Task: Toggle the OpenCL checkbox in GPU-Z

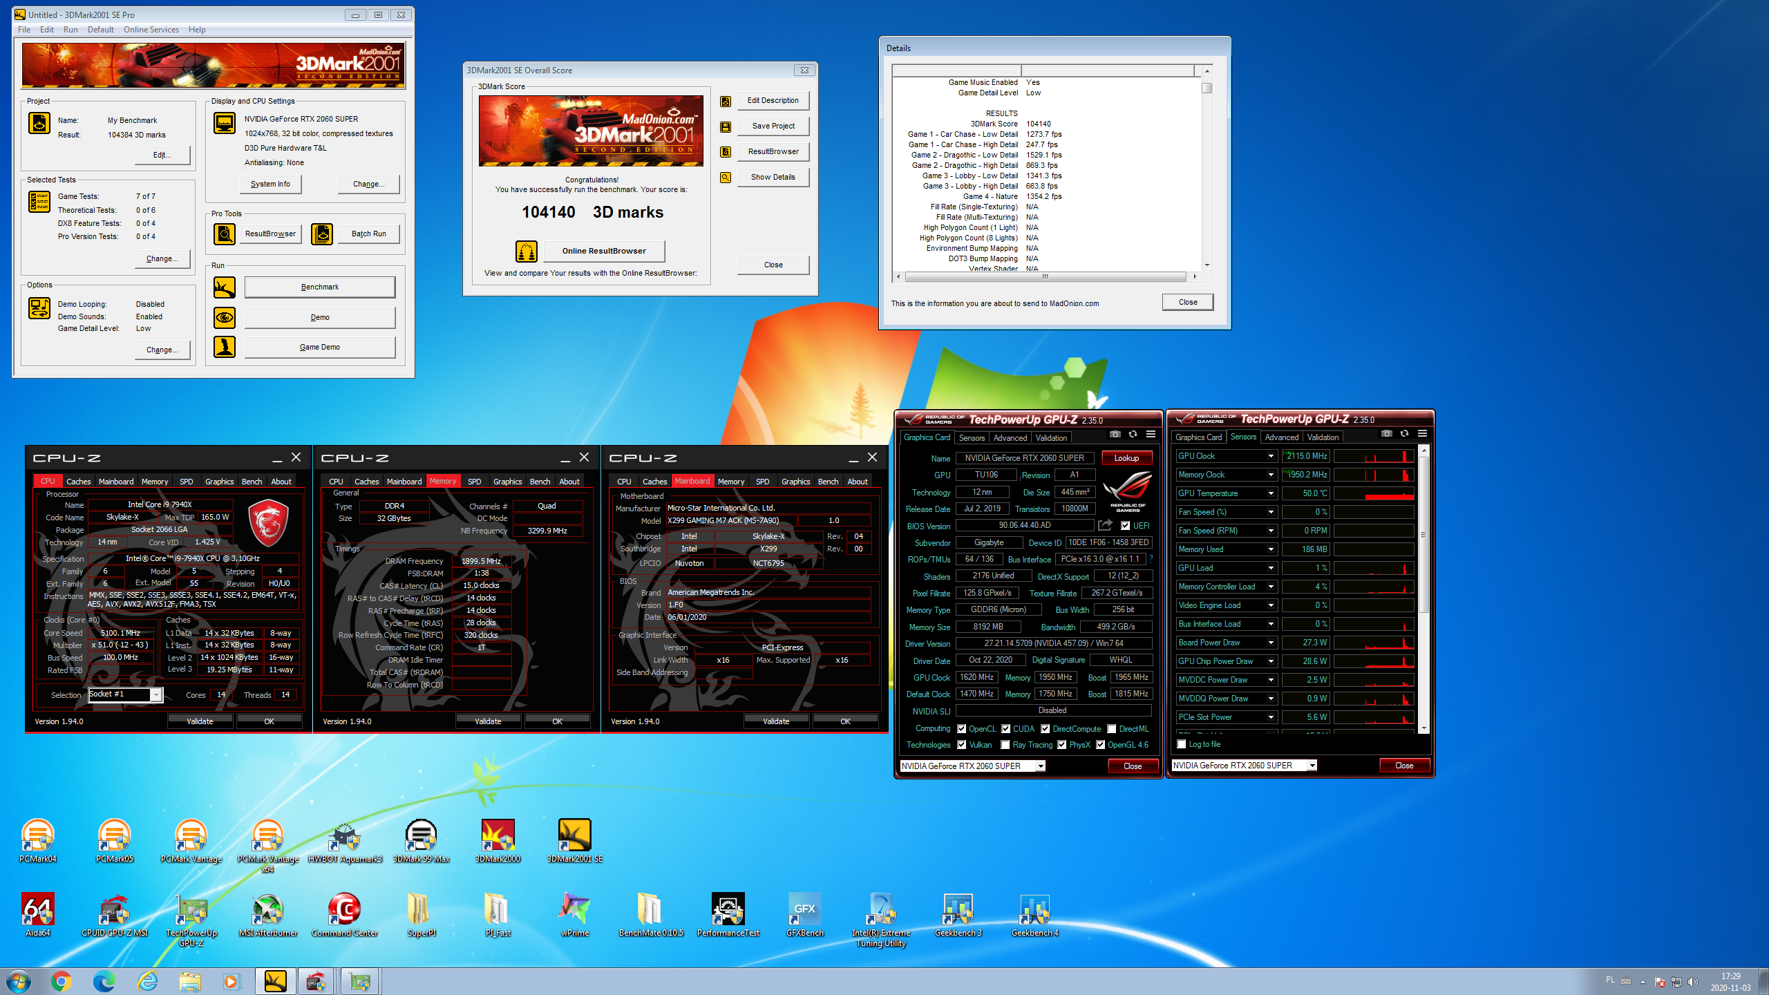Action: coord(961,729)
